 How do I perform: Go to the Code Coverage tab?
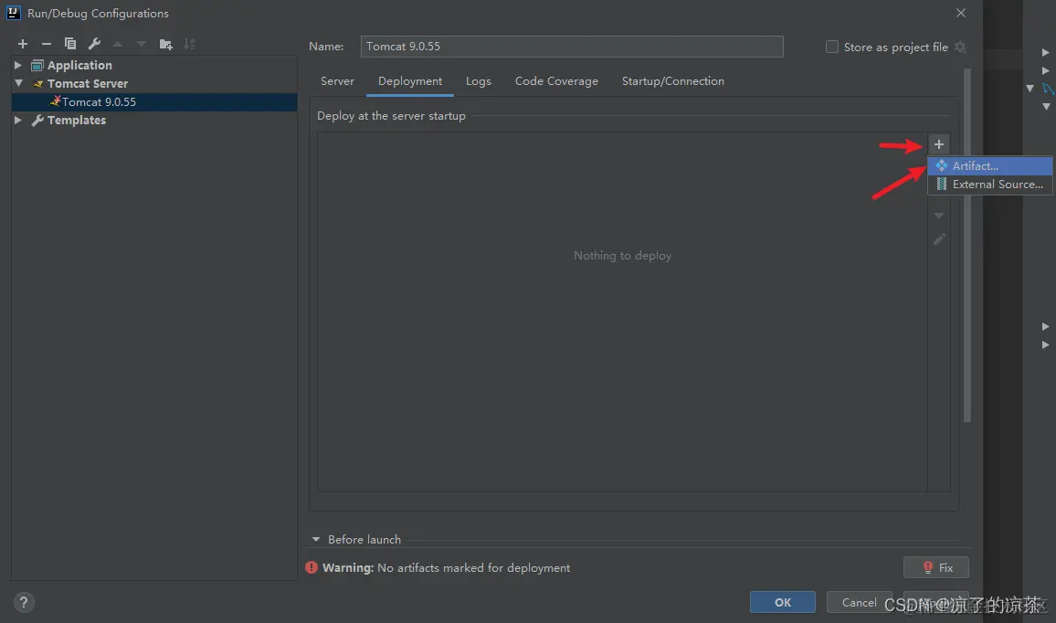point(556,80)
